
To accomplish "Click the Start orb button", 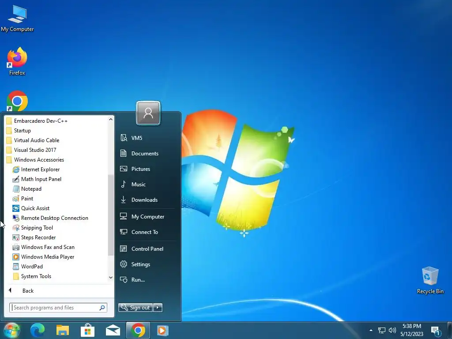I will click(11, 330).
